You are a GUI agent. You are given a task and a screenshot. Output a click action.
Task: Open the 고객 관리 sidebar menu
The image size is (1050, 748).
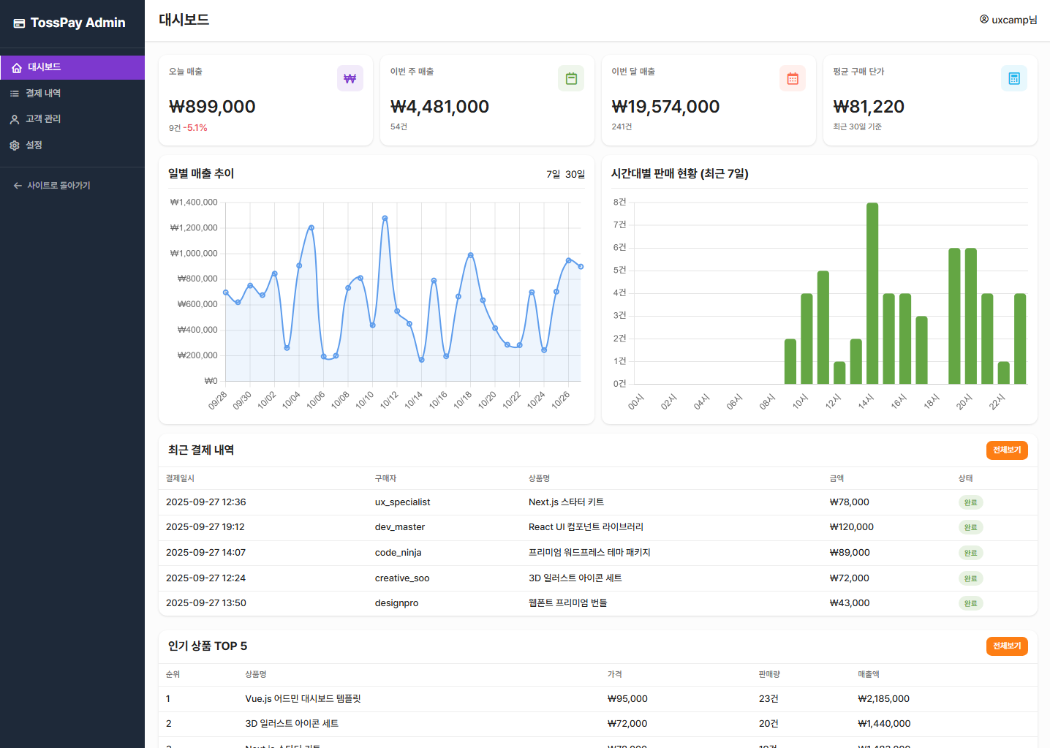pos(43,119)
